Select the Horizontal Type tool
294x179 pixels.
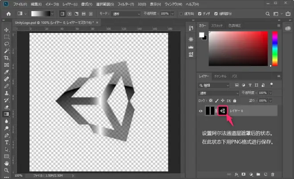(7, 142)
